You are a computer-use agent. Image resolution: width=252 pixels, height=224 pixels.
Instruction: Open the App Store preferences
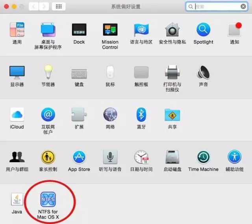pyautogui.click(x=79, y=157)
